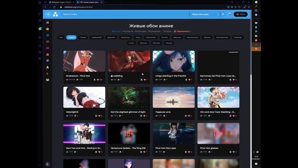298x168 pixels.
Task: Bookmark the Zero Two and Hiro wallpaper
Action: click(96, 152)
